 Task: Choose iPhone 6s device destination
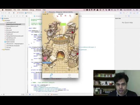(29, 13)
